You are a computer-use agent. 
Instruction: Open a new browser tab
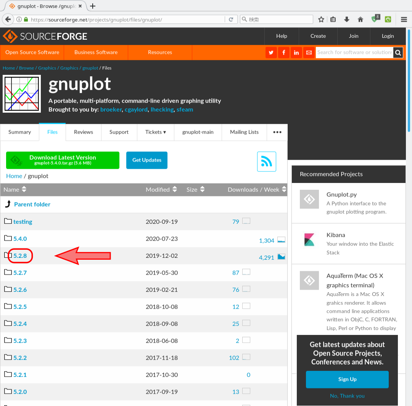93,6
